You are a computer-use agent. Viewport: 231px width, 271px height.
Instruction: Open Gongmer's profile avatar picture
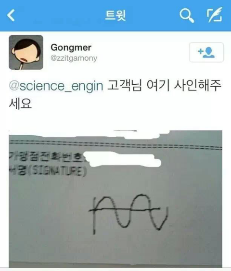coord(26,52)
